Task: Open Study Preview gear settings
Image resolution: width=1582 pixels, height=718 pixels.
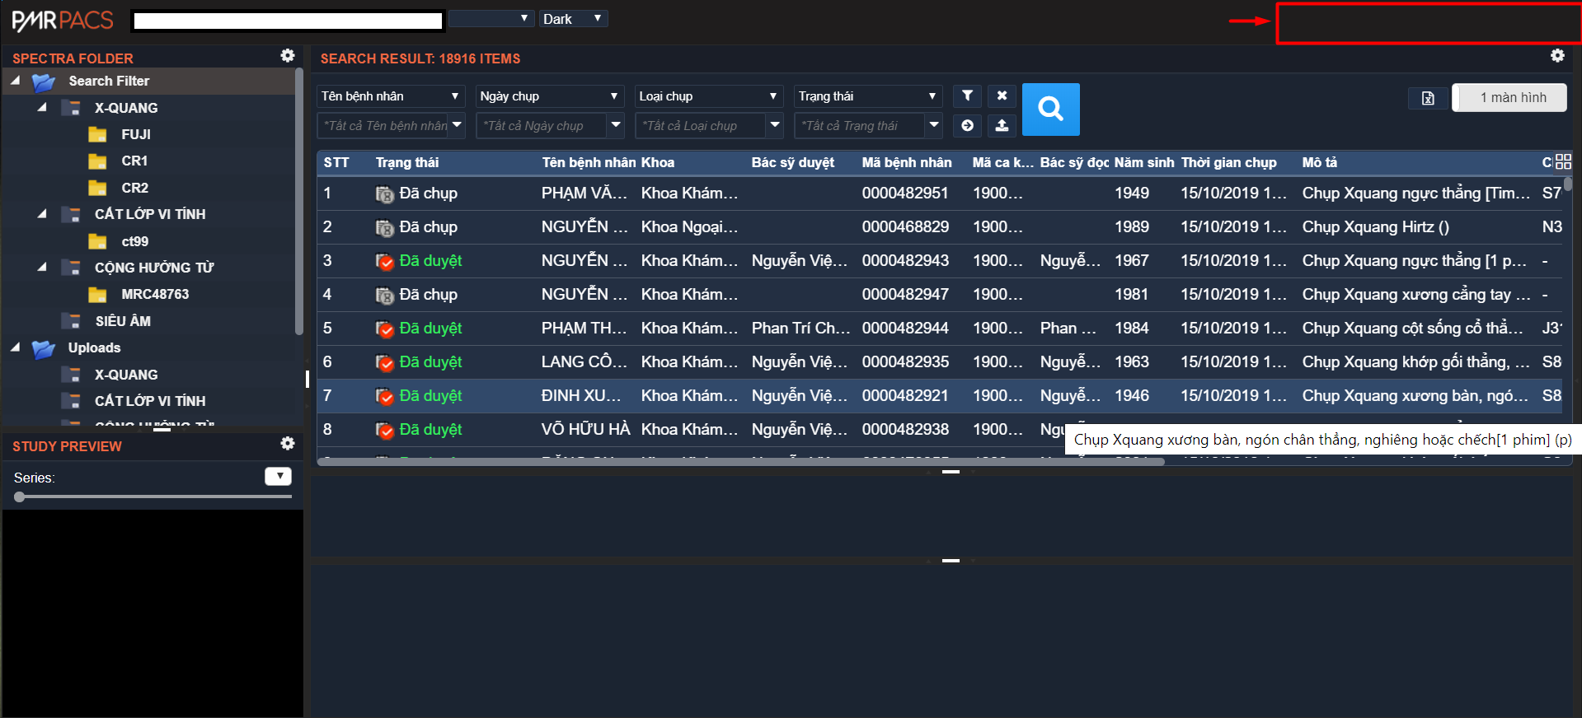Action: [x=287, y=444]
